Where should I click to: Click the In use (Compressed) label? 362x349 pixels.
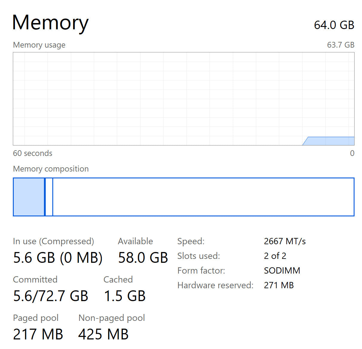tap(54, 241)
